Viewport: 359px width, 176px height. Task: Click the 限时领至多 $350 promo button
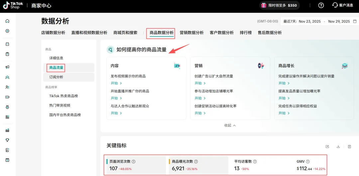279,5
